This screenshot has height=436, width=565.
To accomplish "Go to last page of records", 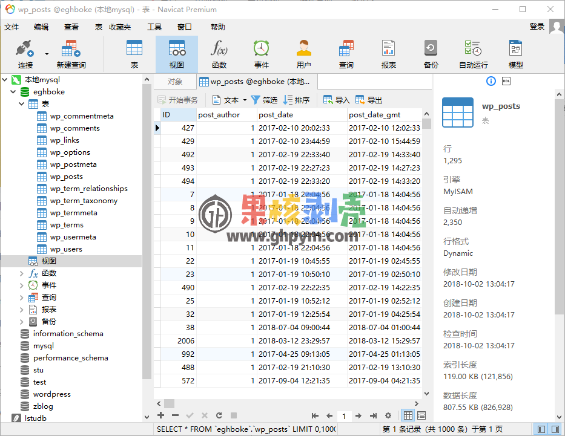I will pos(373,416).
